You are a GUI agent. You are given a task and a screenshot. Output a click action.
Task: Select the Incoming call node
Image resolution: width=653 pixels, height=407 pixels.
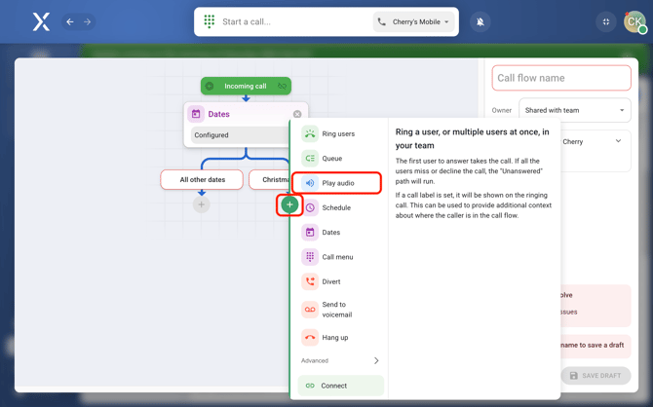coord(246,86)
